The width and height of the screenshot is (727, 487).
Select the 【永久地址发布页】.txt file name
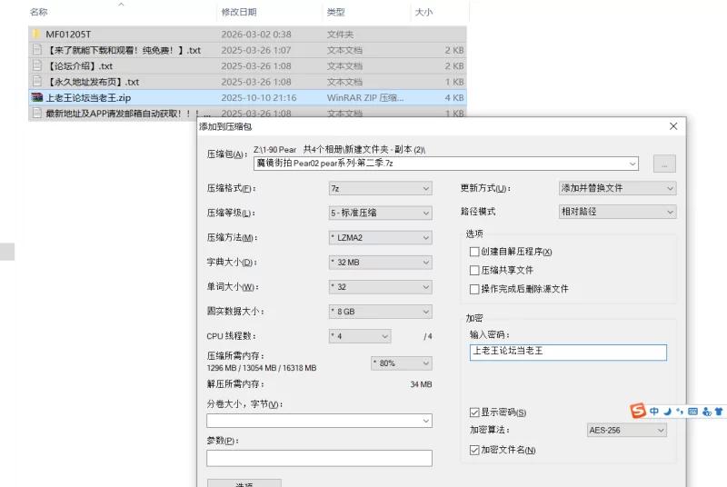tap(93, 82)
